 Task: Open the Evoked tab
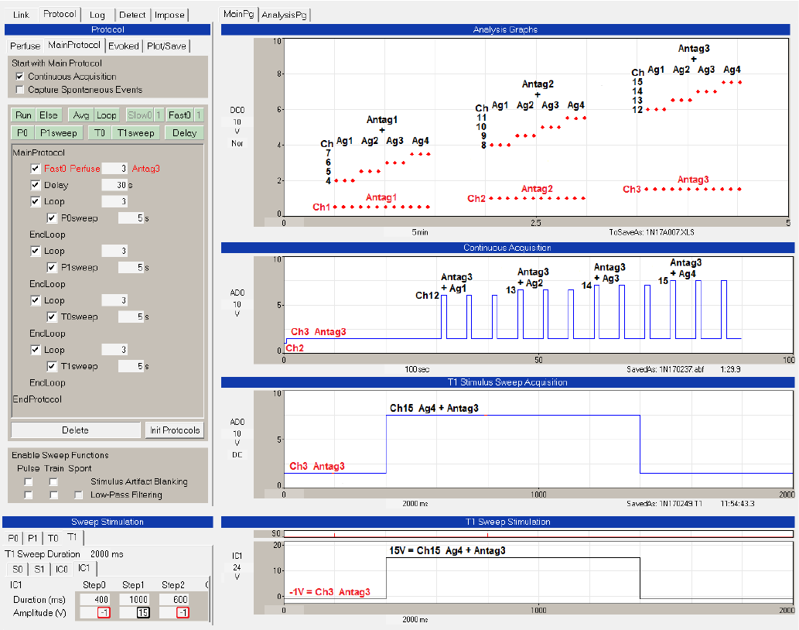[x=123, y=46]
